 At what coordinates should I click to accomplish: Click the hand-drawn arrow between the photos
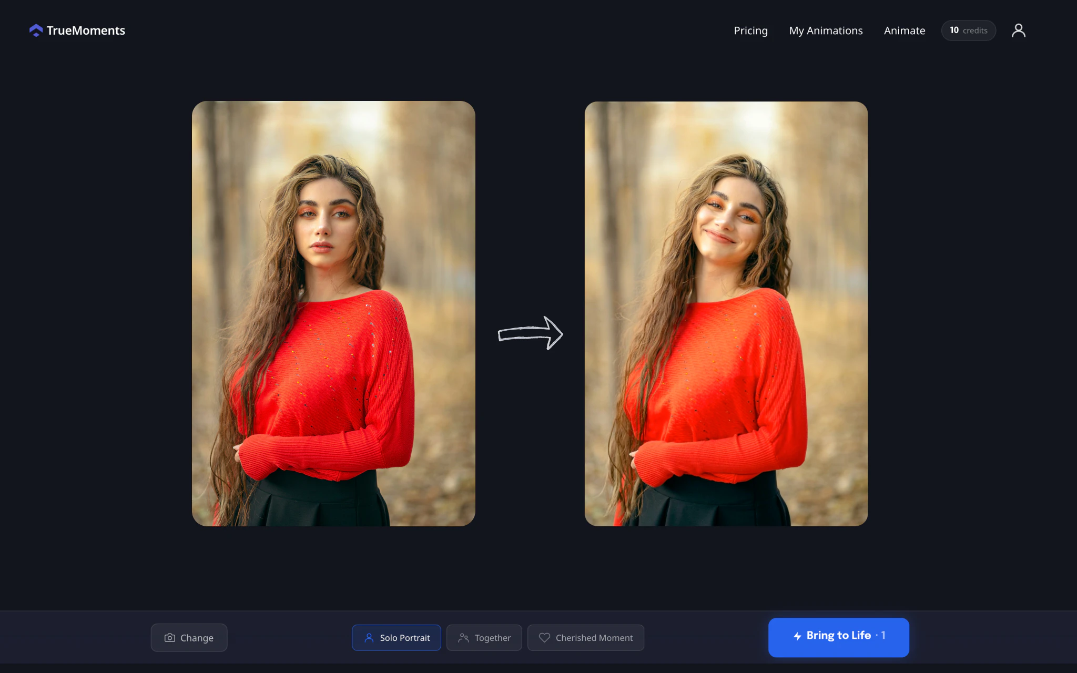[530, 333]
